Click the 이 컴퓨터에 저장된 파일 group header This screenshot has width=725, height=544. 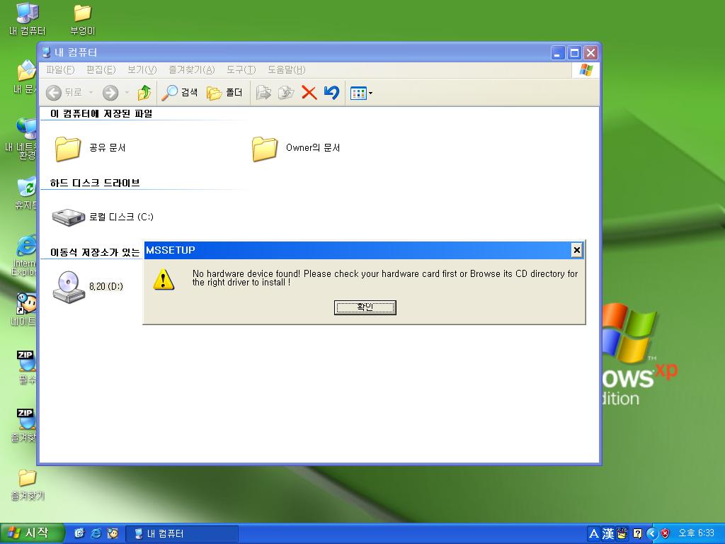coord(101,114)
